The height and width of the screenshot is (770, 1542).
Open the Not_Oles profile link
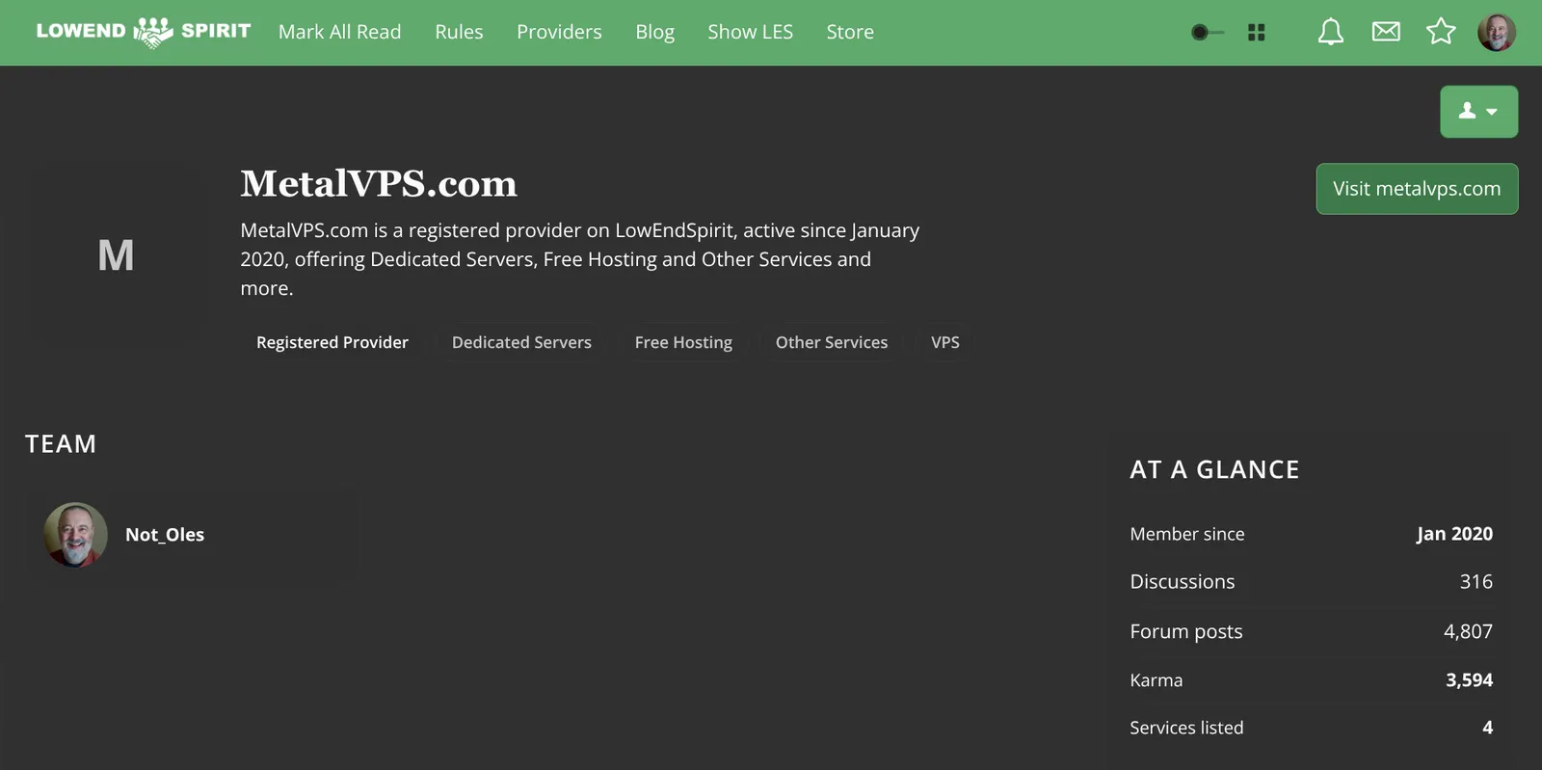[165, 535]
